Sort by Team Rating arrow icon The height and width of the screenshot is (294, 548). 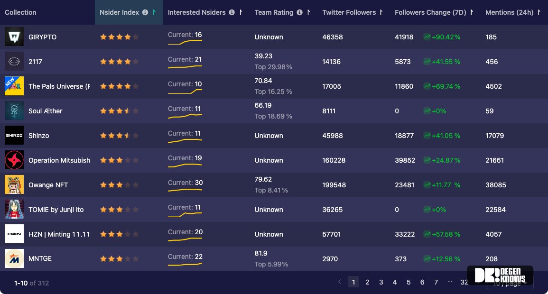[308, 12]
